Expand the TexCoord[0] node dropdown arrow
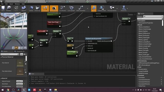The width and height of the screenshot is (164, 92). [x=47, y=31]
